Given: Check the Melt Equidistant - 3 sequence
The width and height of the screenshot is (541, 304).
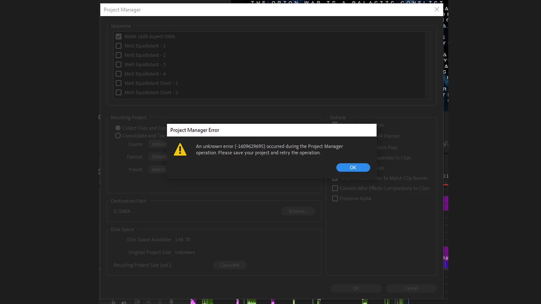Looking at the screenshot, I should click(x=119, y=64).
